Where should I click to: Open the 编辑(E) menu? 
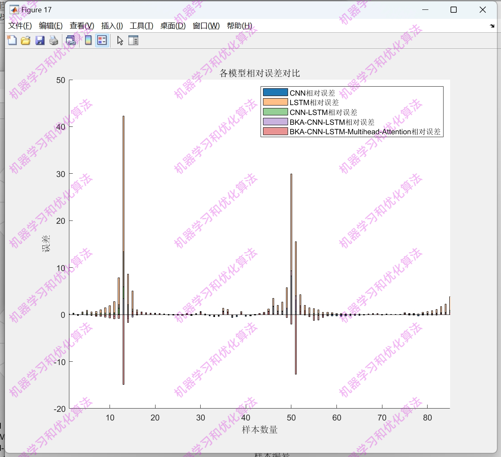pyautogui.click(x=51, y=26)
